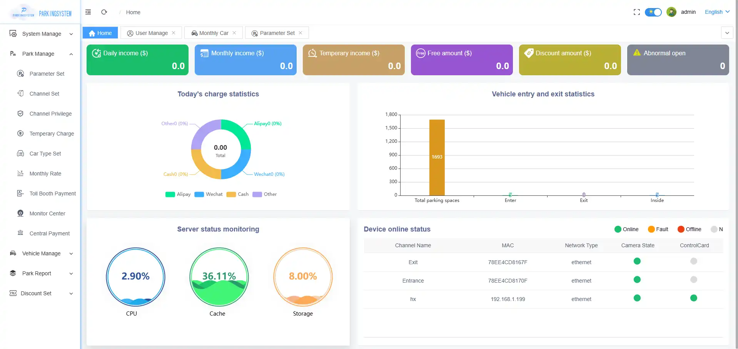
Task: Open Temperary Charge from the sidebar
Action: click(x=20, y=133)
